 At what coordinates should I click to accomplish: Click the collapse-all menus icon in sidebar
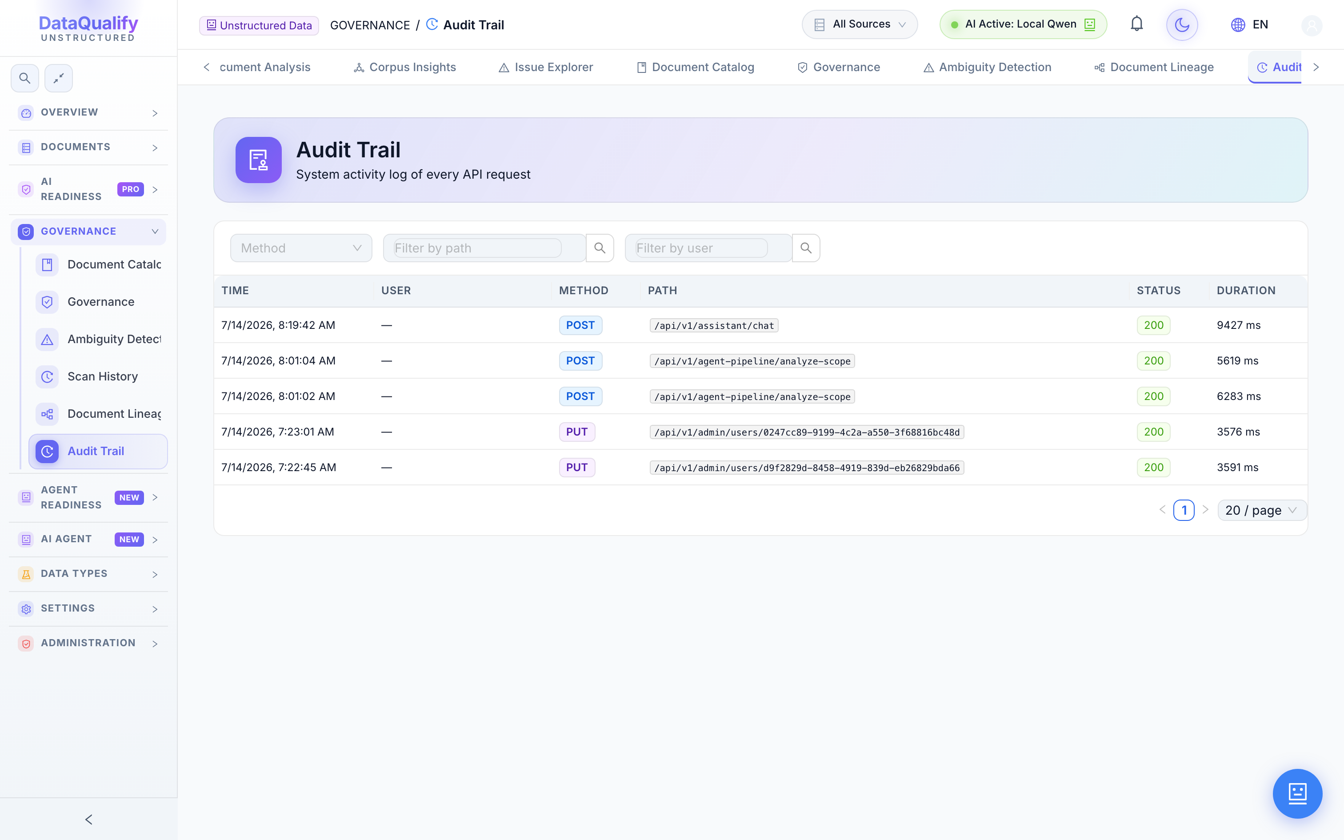pyautogui.click(x=58, y=78)
